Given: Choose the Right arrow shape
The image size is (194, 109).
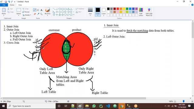Looking at the screenshot, I should 65,12.
